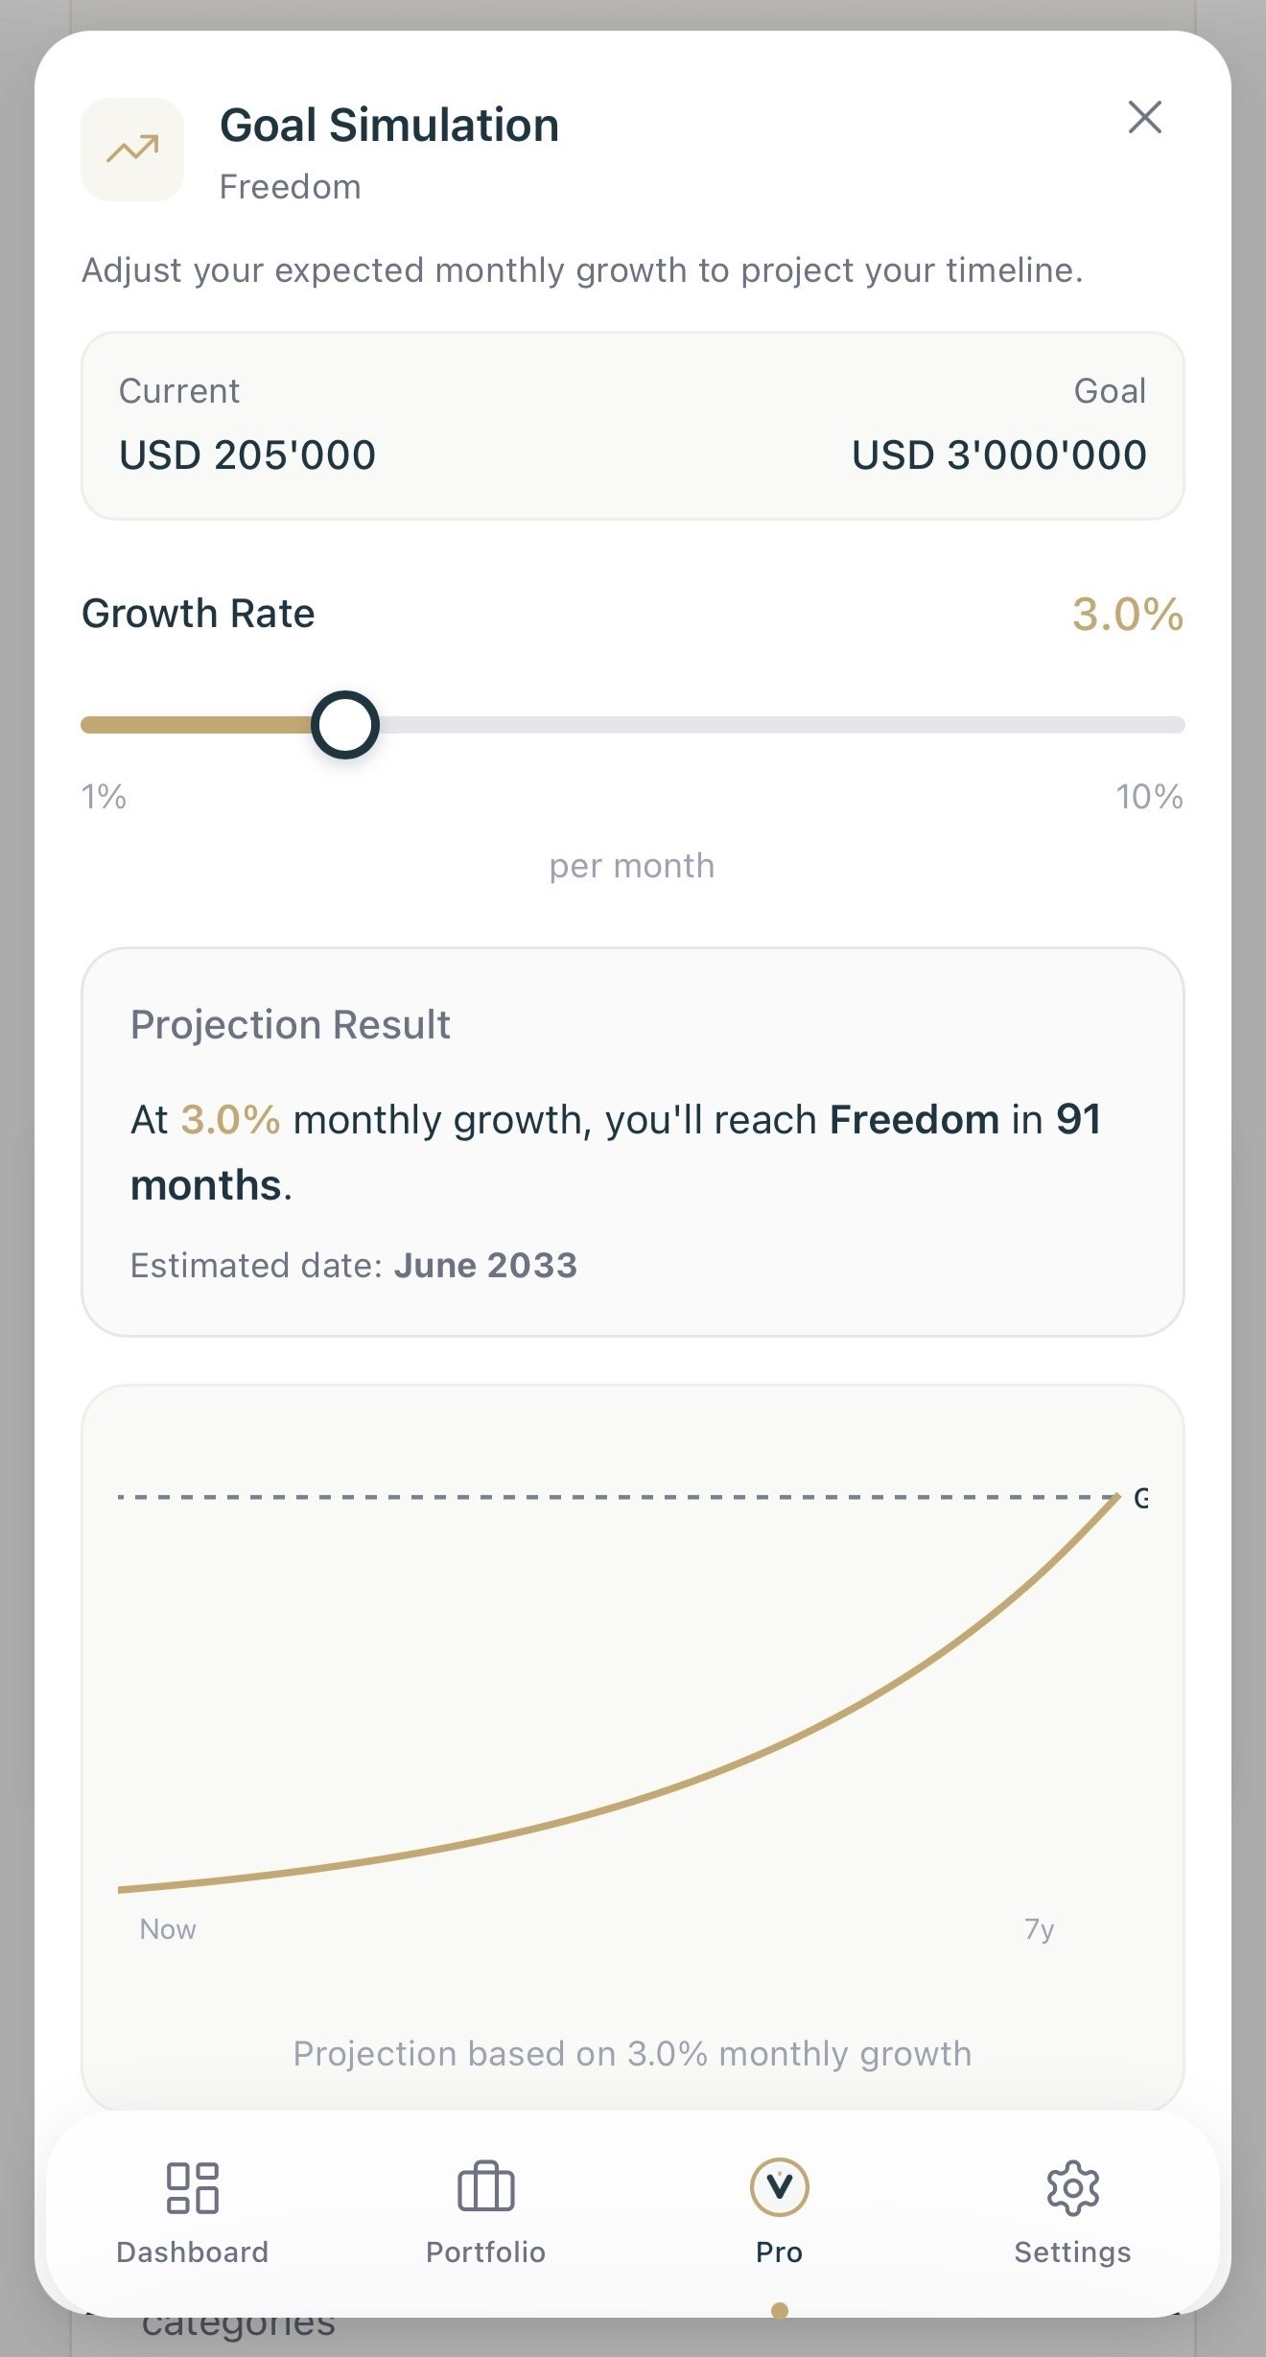Click the Goal USD 3'000'000 amount
Viewport: 1266px width, 2357px height.
(x=999, y=455)
